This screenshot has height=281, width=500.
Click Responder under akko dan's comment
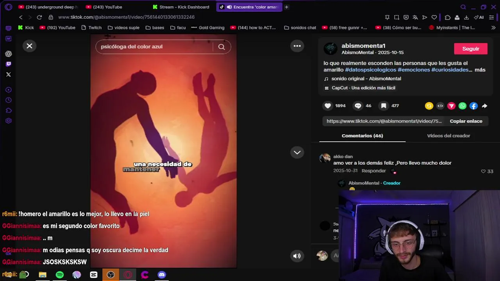tap(374, 171)
